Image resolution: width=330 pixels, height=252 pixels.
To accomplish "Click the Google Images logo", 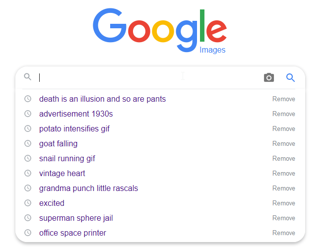I will 160,31.
